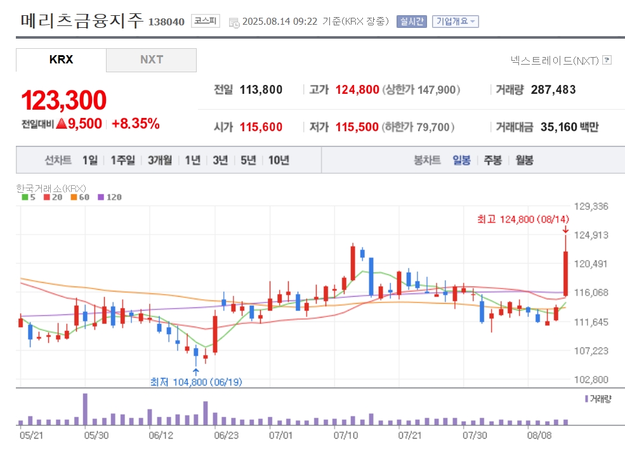Click the green 5-day moving average legend
Viewport: 625px width, 452px height.
pyautogui.click(x=29, y=197)
